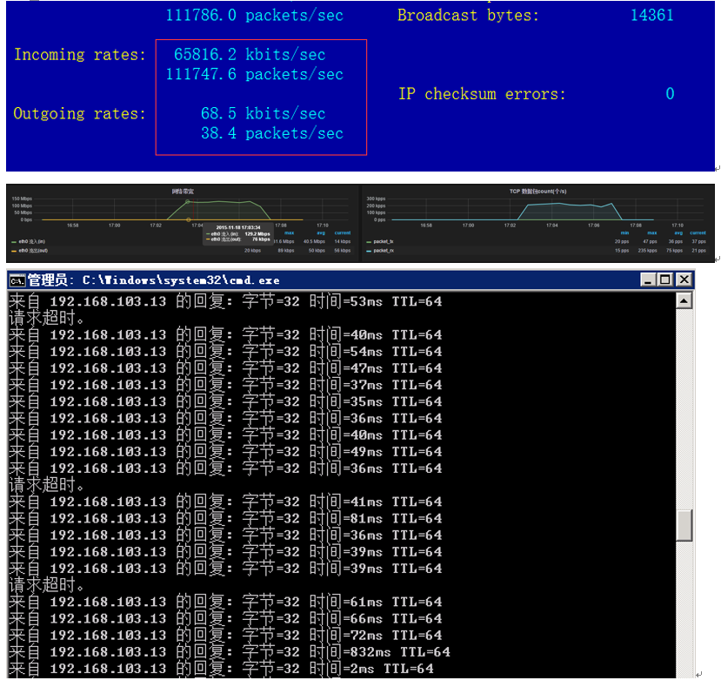Sort bandwidth legend by avg column
The image size is (721, 687).
click(321, 232)
